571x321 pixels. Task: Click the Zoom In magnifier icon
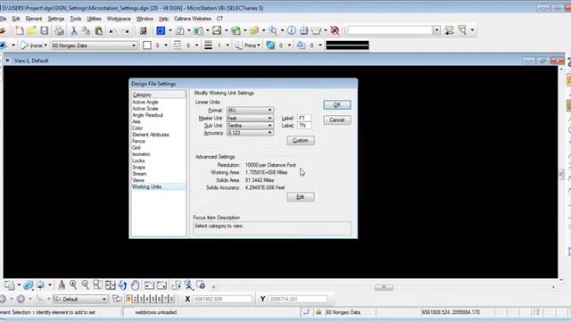(x=73, y=285)
